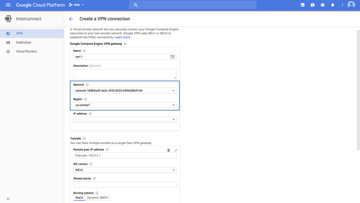Activate Google Cloud Shell icon

[303, 5]
